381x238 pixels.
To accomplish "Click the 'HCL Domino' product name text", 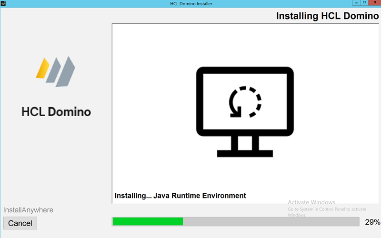I will click(56, 112).
